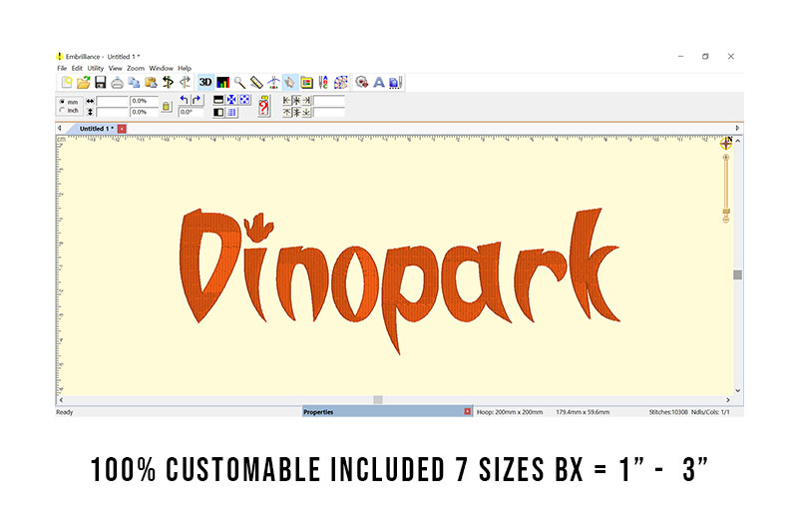Click the height size input field
Viewport: 798px width, 532px height.
(x=113, y=112)
